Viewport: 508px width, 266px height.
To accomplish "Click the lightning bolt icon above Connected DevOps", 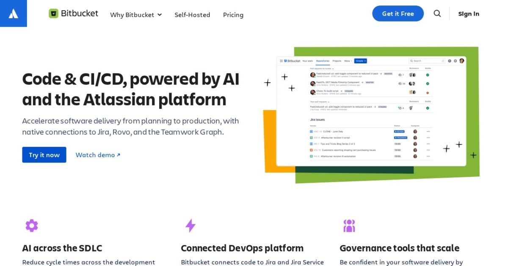I will 190,225.
